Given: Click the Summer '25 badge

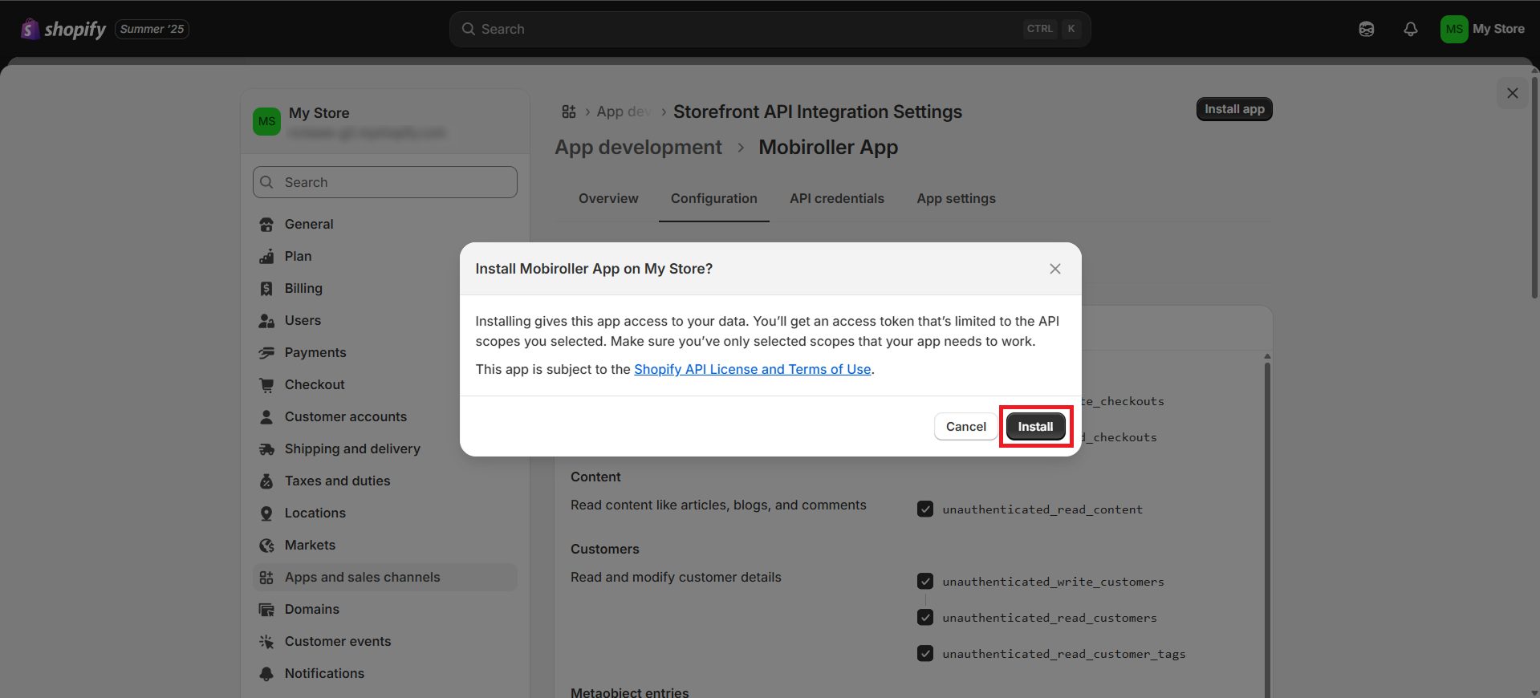Looking at the screenshot, I should (152, 29).
